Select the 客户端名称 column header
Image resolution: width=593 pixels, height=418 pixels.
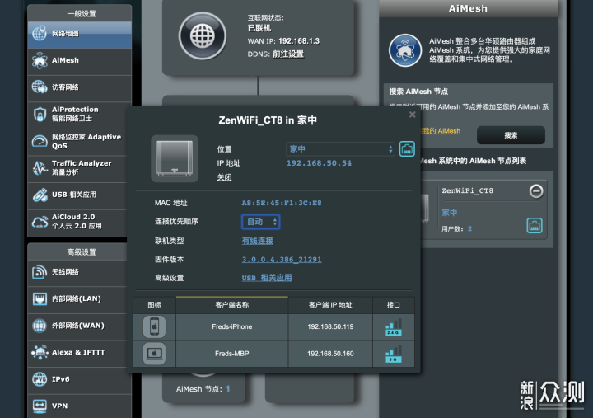click(231, 305)
